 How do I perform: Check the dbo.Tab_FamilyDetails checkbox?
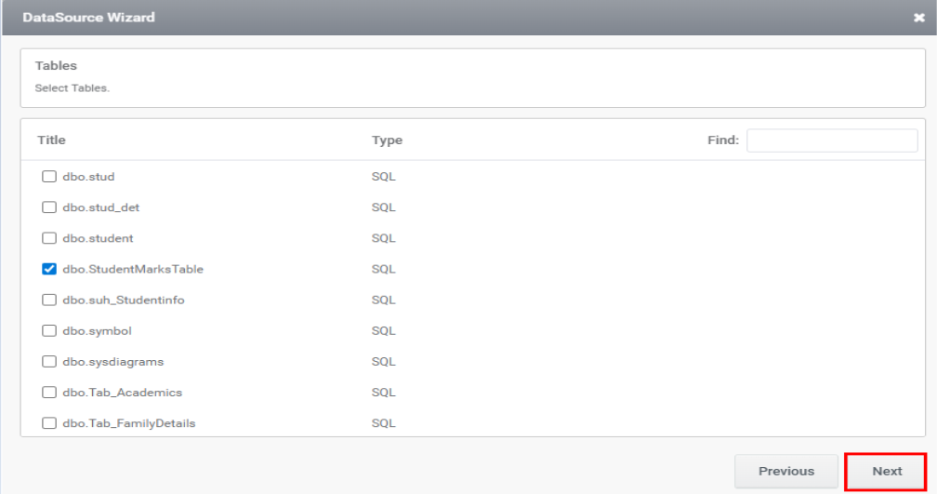coord(49,423)
